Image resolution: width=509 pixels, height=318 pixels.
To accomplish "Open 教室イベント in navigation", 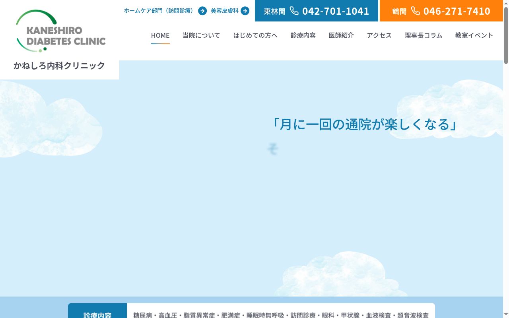I will click(474, 35).
